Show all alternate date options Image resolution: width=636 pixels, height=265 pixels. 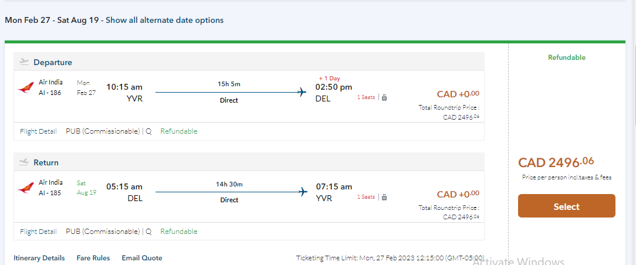[164, 20]
